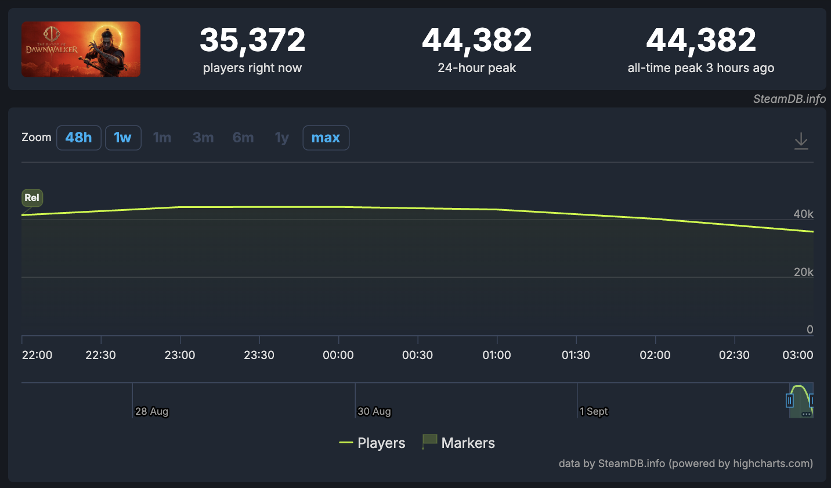Click the 'data by SteamDB.info' credit text
The width and height of the screenshot is (831, 488).
[x=686, y=464]
